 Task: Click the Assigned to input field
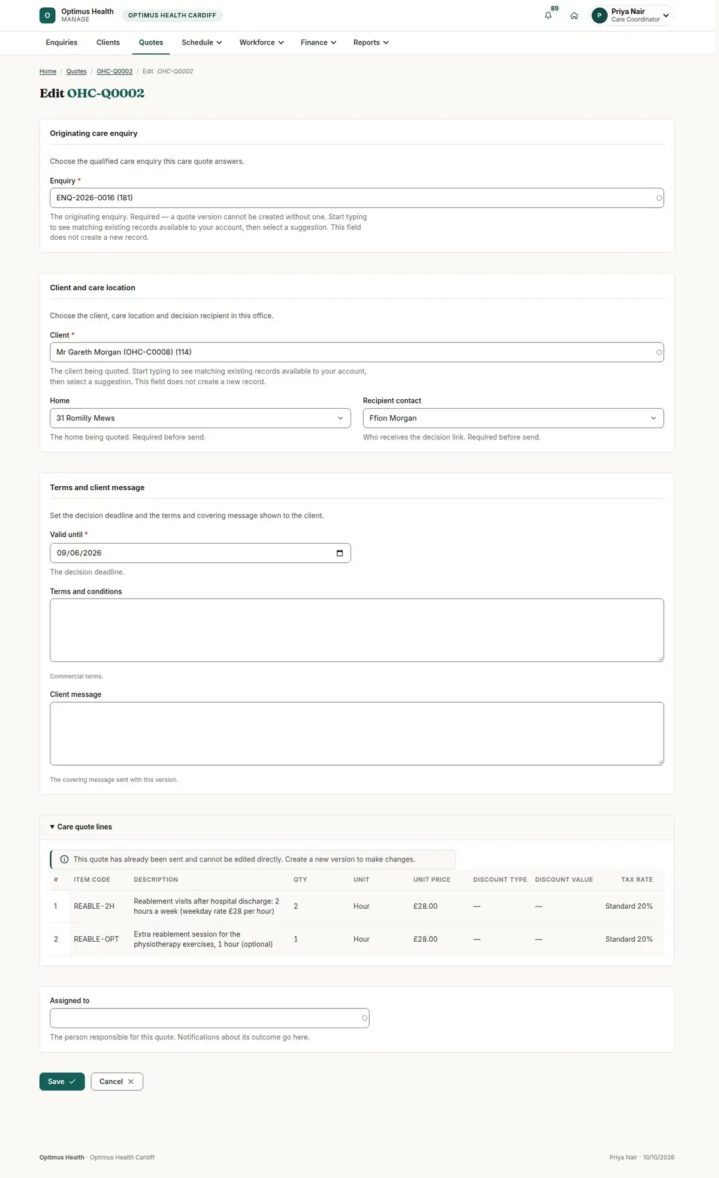coord(209,1018)
